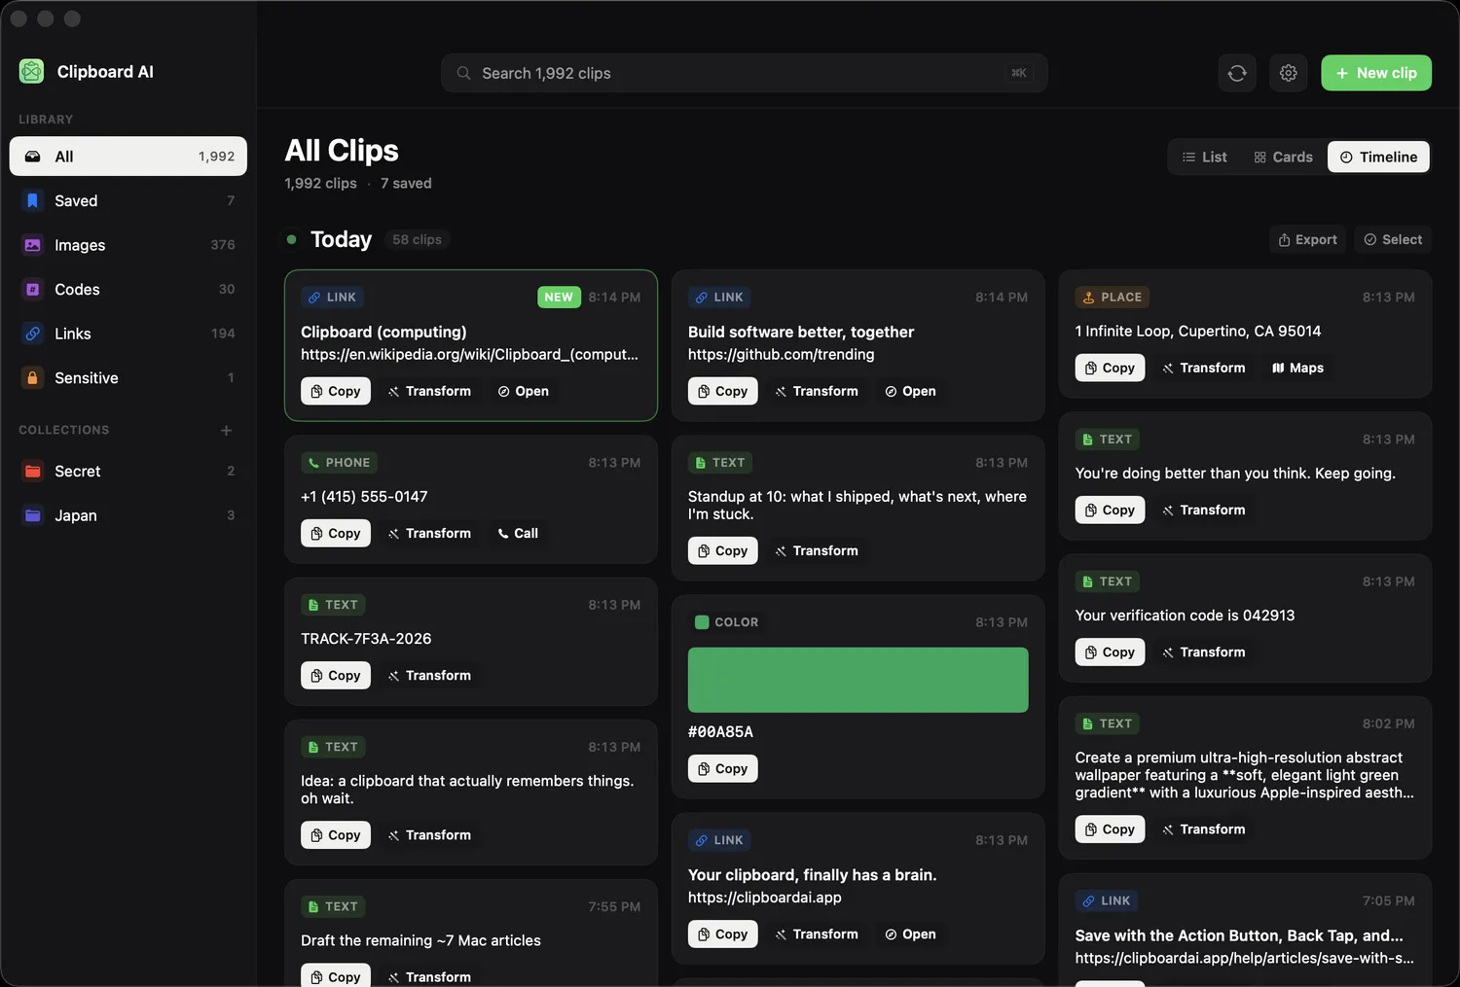The height and width of the screenshot is (987, 1460).
Task: Click the '#00A85A' hex value text
Action: click(x=720, y=731)
